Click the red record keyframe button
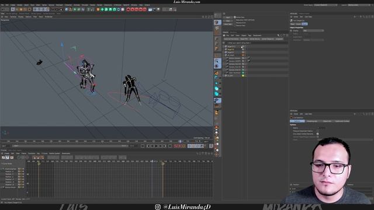The width and height of the screenshot is (374, 210). (175, 146)
